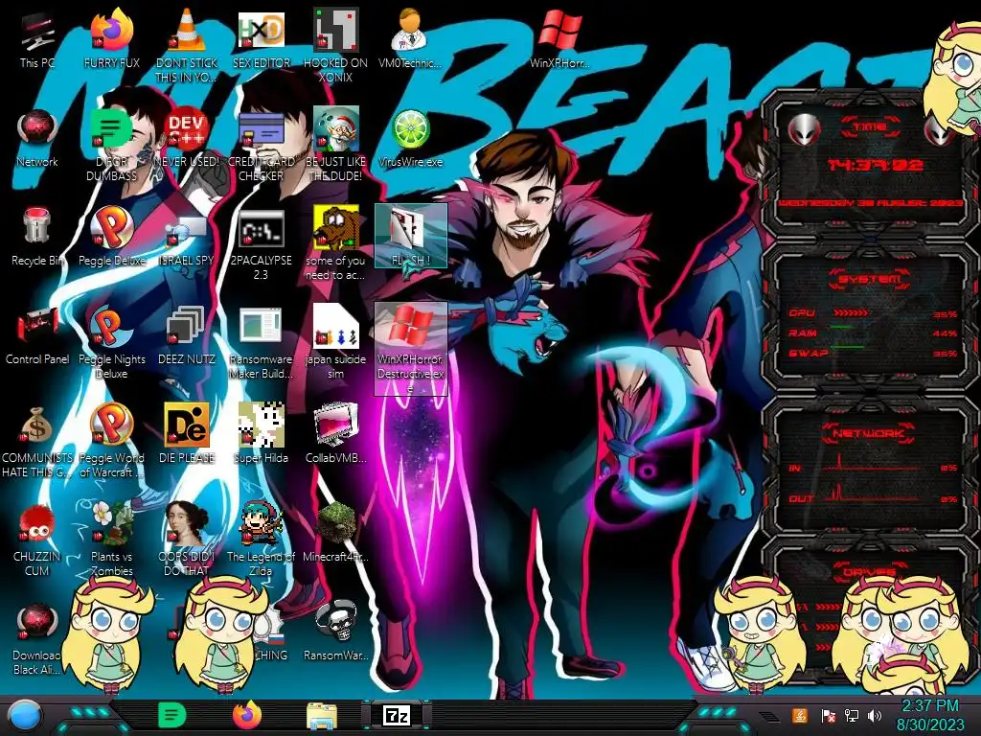Click the blue Start orb
The height and width of the screenshot is (736, 981).
coord(25,715)
